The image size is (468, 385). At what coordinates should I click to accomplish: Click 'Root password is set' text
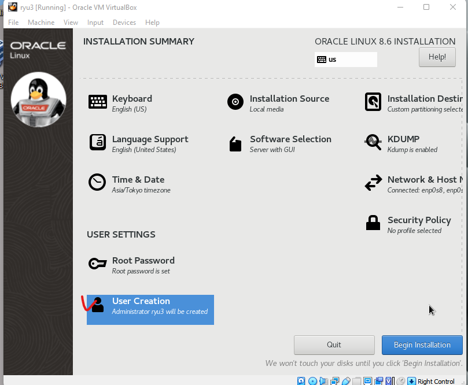pos(141,271)
